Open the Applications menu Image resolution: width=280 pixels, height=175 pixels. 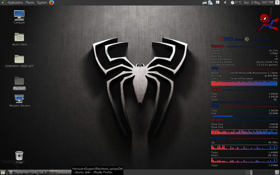point(15,3)
